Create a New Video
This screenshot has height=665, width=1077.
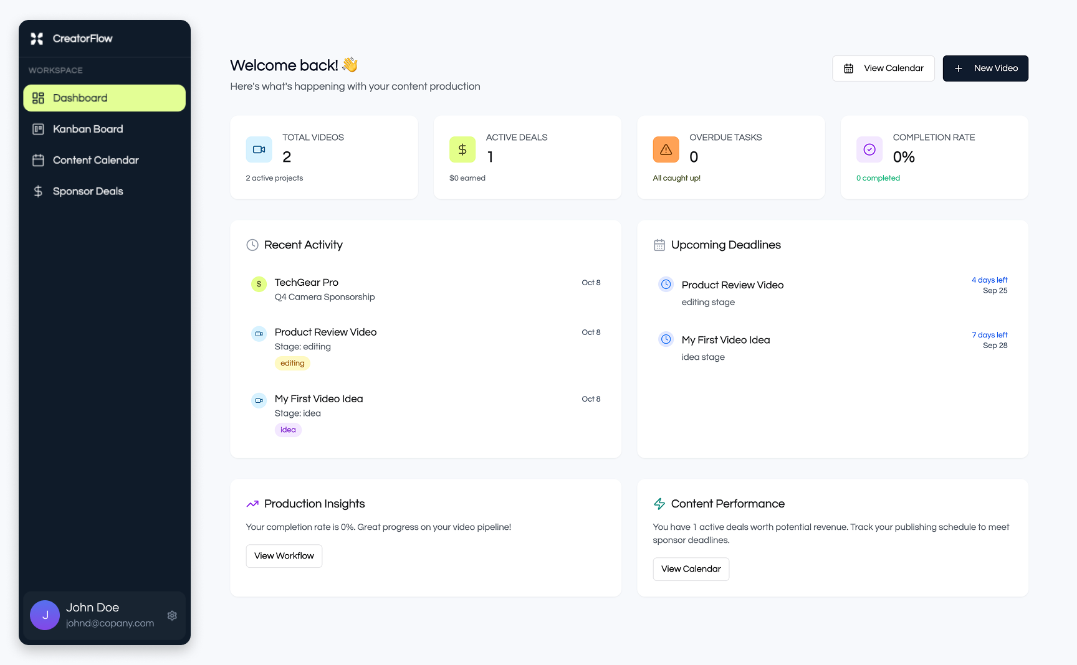985,68
